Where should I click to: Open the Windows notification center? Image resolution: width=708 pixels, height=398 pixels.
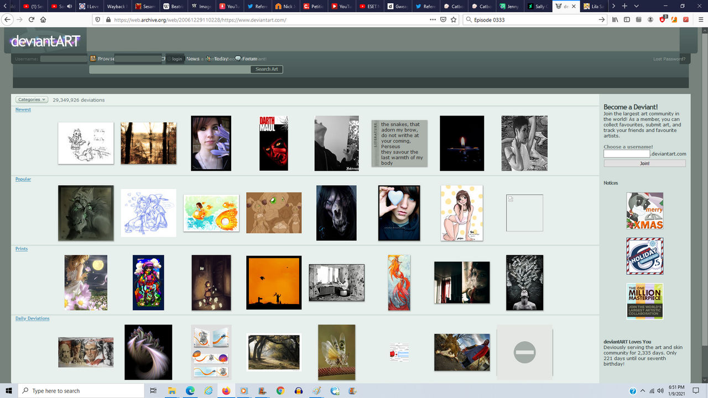click(696, 391)
